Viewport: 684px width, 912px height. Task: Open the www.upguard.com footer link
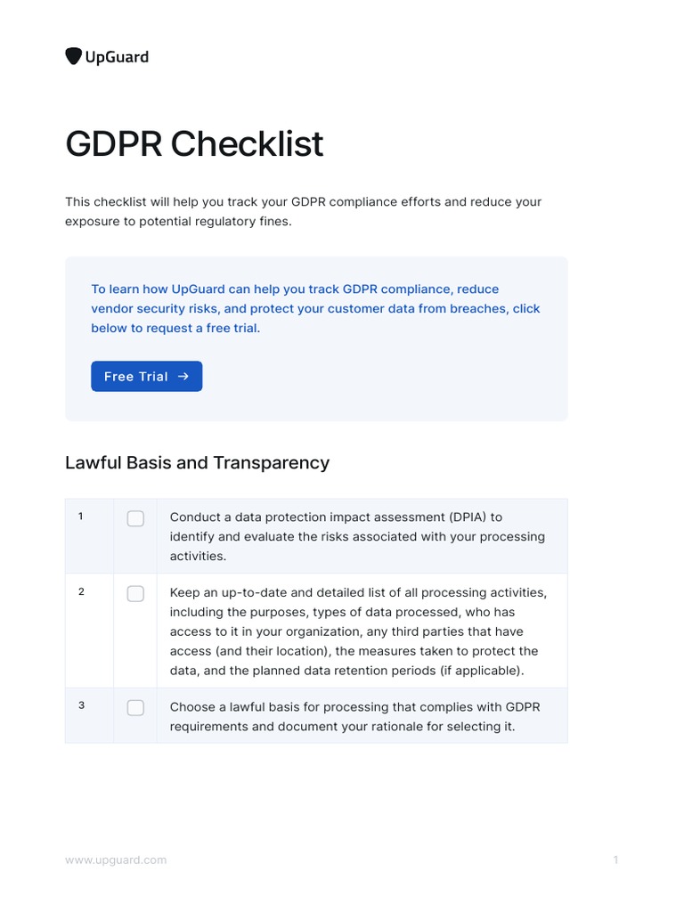[116, 860]
